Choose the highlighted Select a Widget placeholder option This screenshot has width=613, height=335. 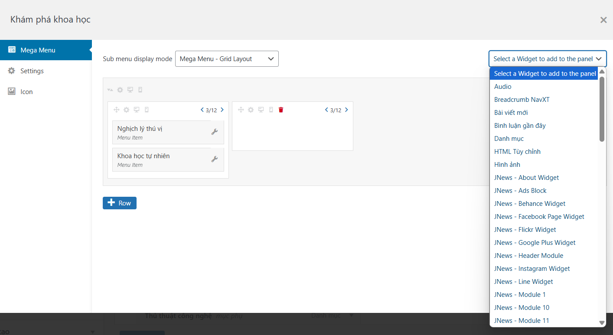coord(544,74)
